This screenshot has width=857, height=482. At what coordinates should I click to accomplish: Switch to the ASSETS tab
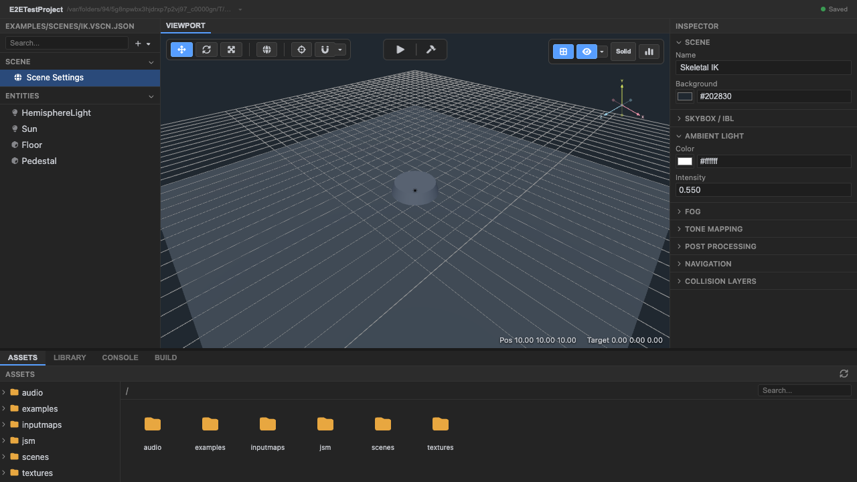(23, 357)
